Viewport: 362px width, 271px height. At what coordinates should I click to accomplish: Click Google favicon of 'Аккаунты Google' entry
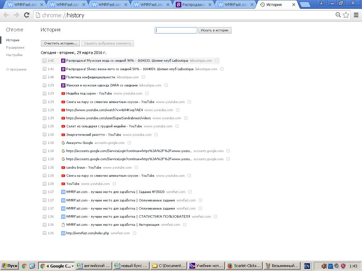point(63,143)
